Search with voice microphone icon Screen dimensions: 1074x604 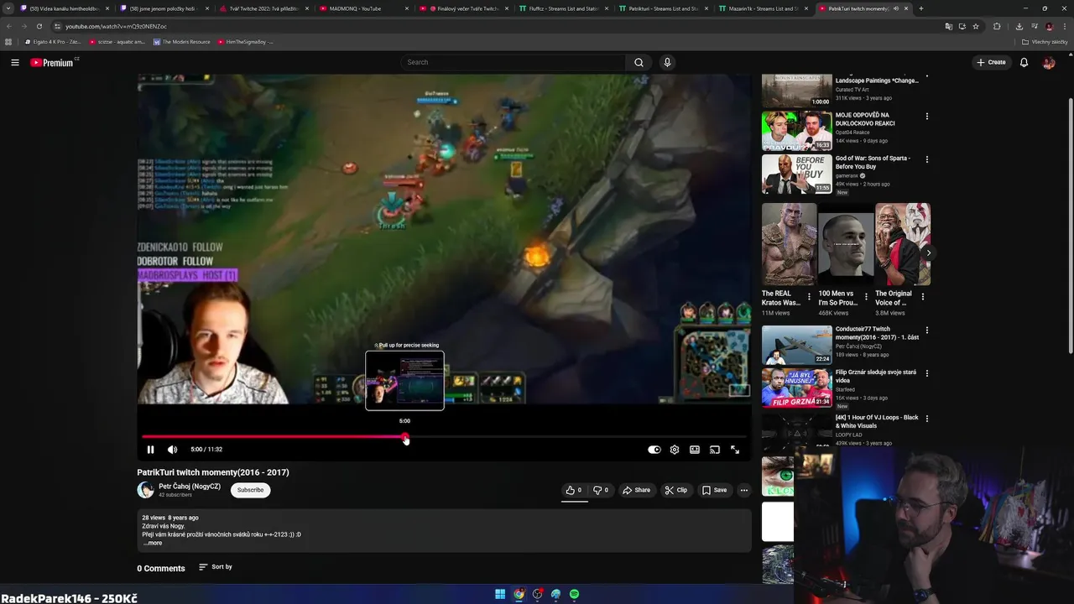pos(667,62)
